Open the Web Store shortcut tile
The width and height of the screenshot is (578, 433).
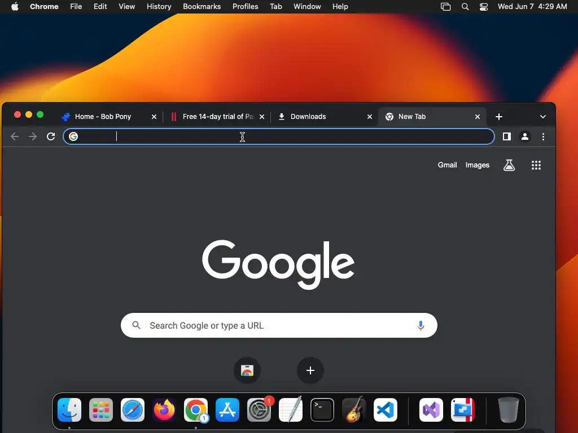[247, 370]
